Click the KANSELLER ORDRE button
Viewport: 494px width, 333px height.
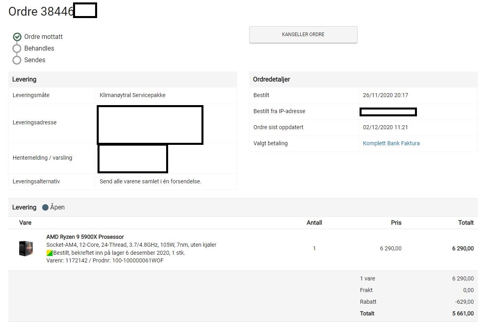303,35
